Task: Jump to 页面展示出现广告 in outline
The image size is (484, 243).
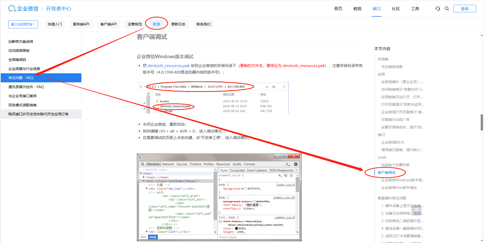Action: click(x=395, y=120)
